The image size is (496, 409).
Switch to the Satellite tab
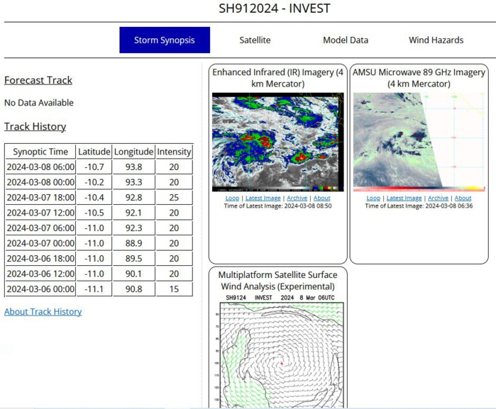[x=255, y=40]
